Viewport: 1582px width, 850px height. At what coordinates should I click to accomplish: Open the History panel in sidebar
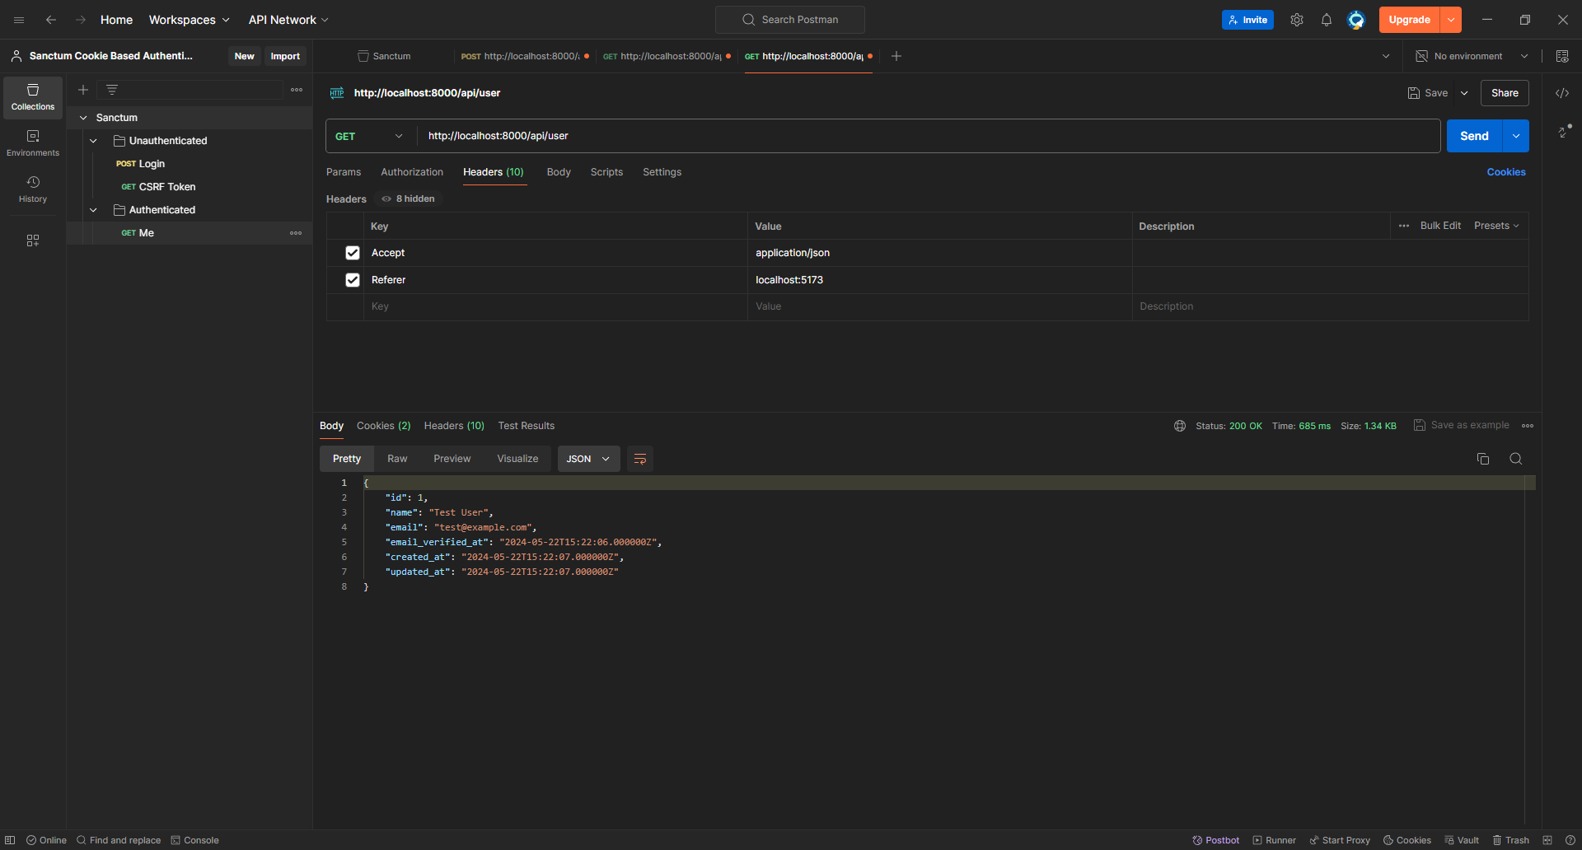pos(32,188)
